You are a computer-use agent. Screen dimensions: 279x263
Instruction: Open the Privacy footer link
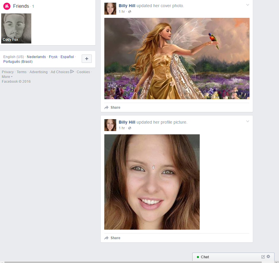click(x=8, y=72)
